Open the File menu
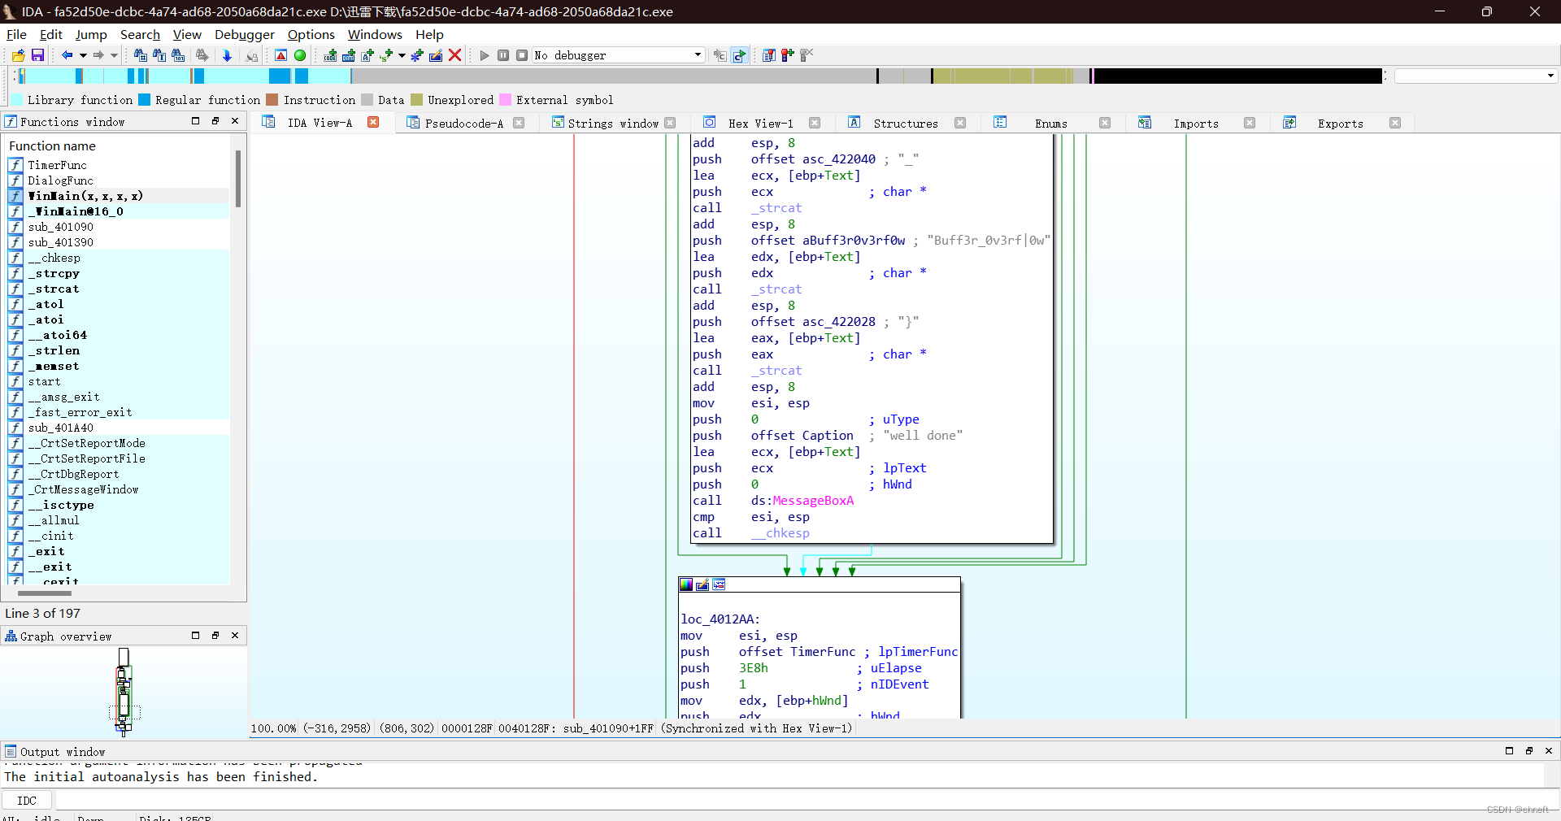The width and height of the screenshot is (1561, 821). click(16, 34)
